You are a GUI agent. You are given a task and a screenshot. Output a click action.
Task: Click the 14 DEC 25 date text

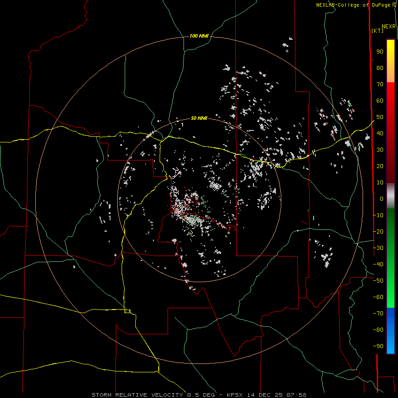pos(265,395)
